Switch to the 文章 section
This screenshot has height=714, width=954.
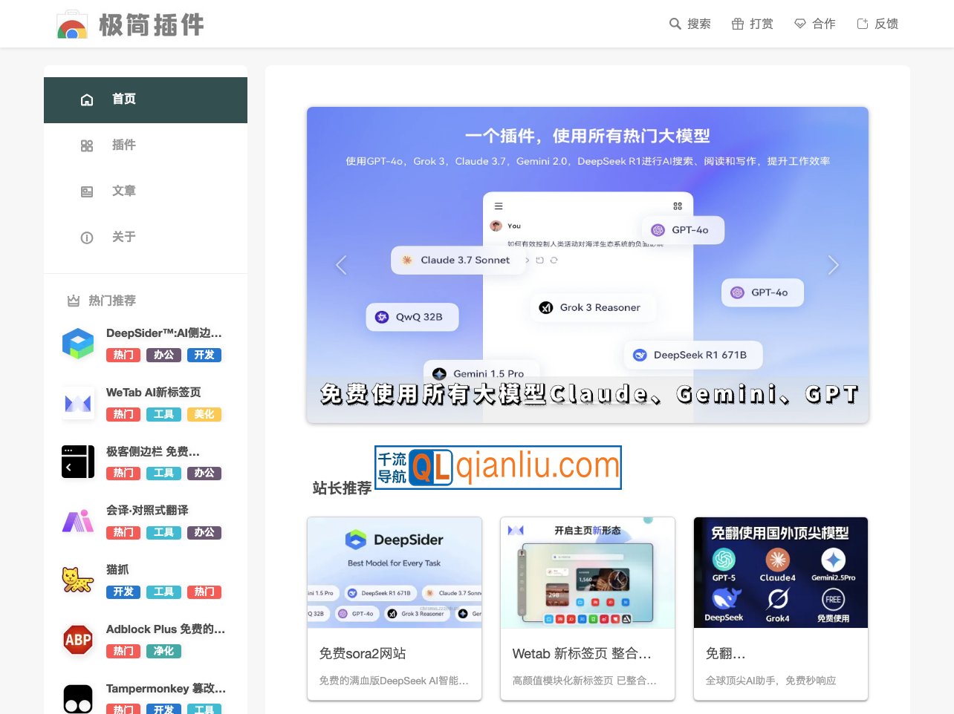tap(123, 191)
